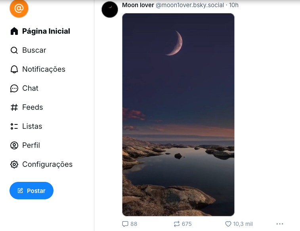Viewport: 300px width, 231px height.
Task: Click the Configurações gear icon
Action: pos(14,164)
